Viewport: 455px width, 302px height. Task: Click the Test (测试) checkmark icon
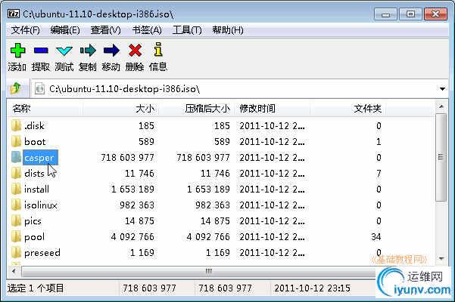pos(64,51)
